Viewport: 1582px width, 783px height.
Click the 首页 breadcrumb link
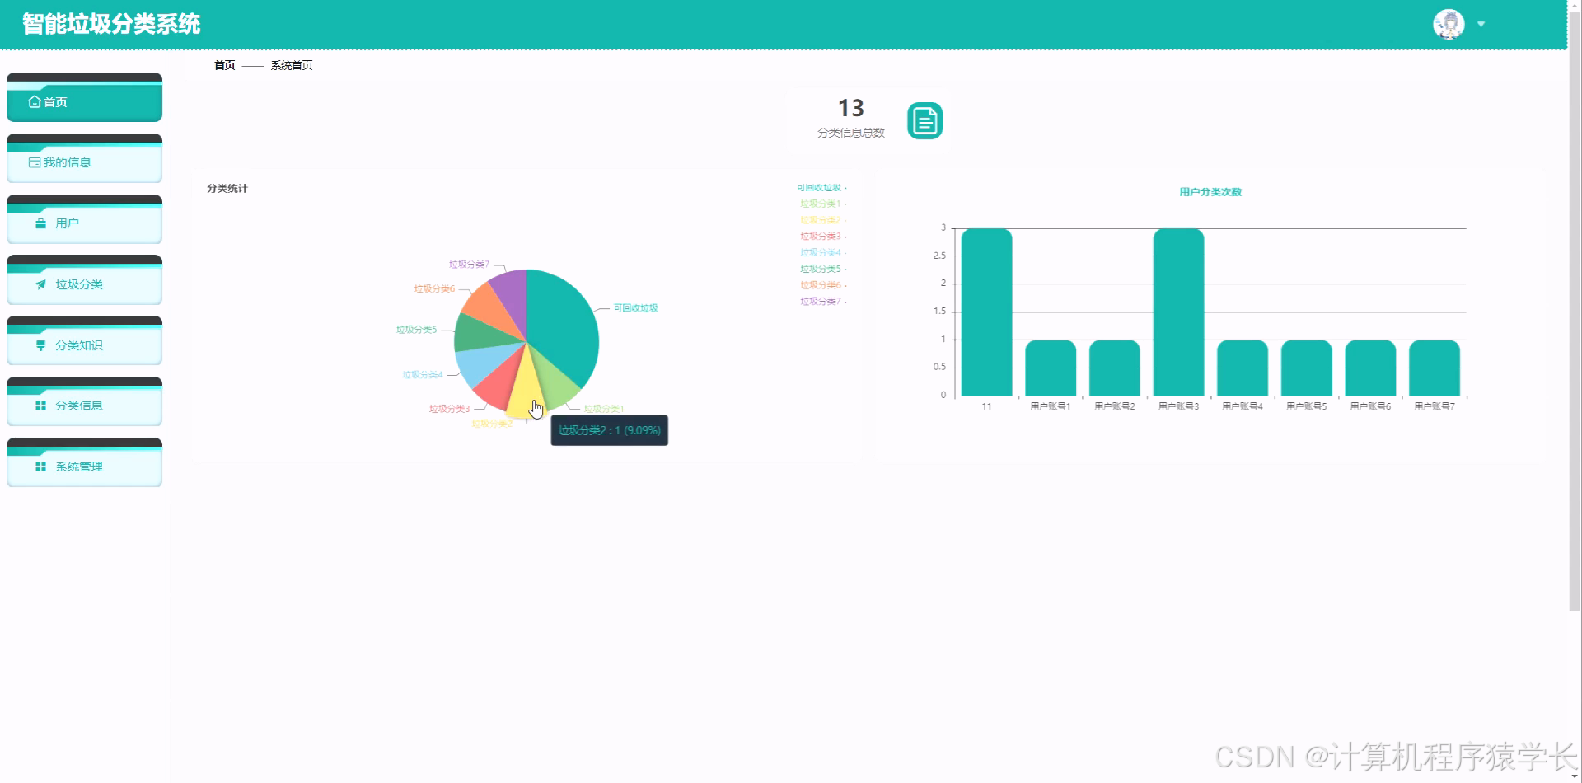pos(225,65)
